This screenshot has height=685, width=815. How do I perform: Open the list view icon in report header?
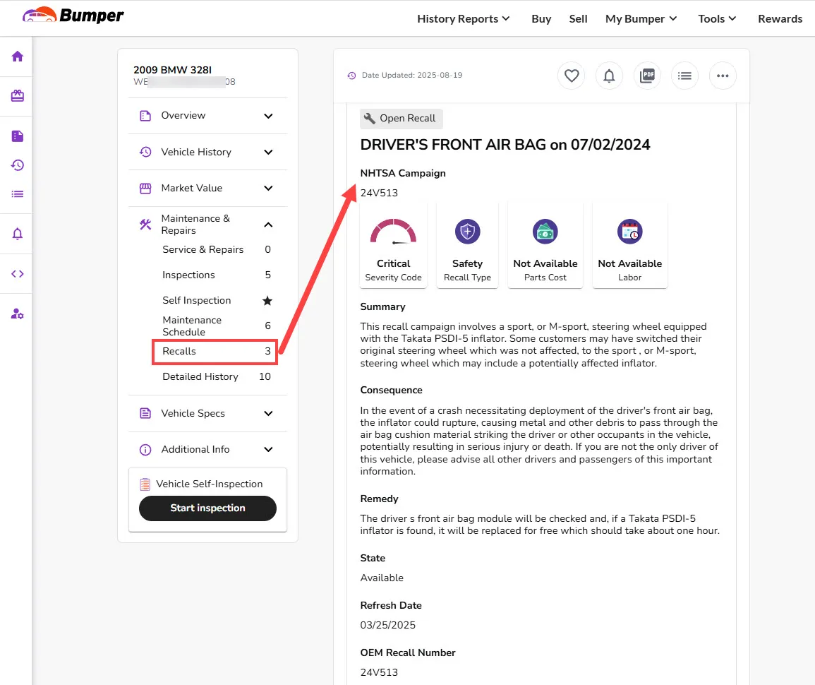point(684,76)
